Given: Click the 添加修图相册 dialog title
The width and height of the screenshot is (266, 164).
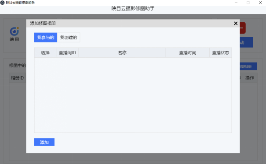Looking at the screenshot, I should (43, 23).
